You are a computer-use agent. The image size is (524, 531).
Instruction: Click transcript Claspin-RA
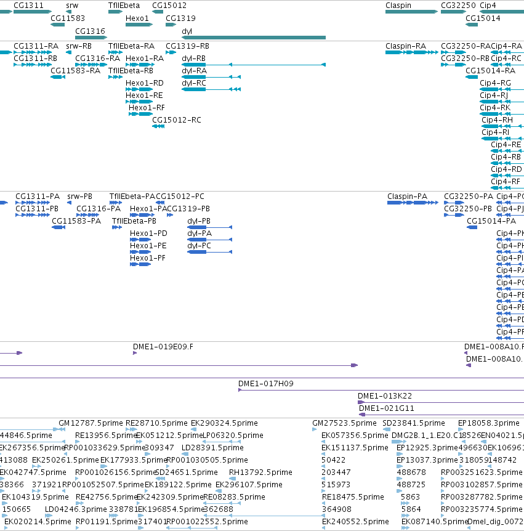[x=412, y=52]
